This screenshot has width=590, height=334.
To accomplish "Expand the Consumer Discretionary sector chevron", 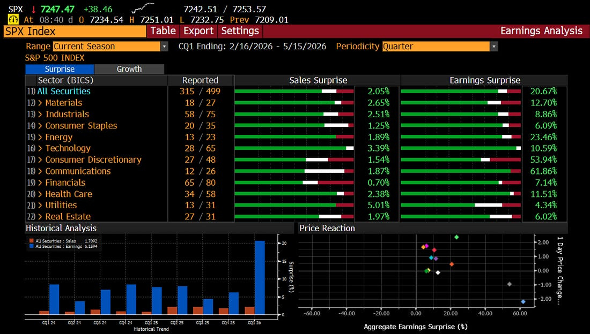I will point(40,160).
